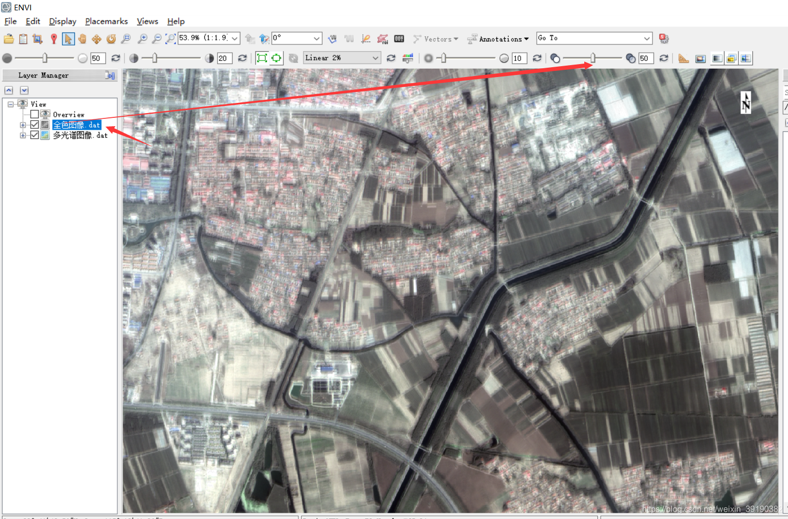This screenshot has height=519, width=788.
Task: Click the contrast slider handle
Action: click(155, 58)
